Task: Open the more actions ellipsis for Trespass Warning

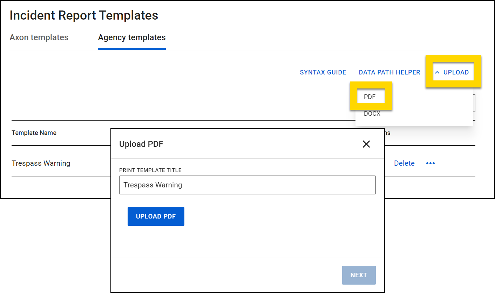Action: coord(430,163)
